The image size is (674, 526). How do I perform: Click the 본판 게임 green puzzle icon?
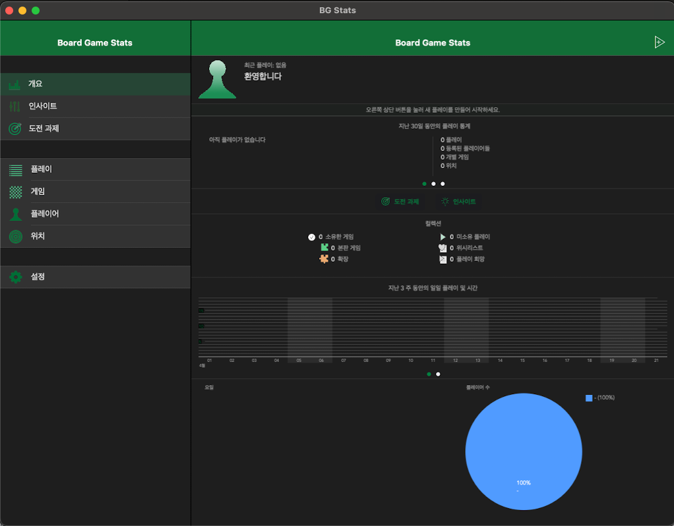(x=324, y=248)
